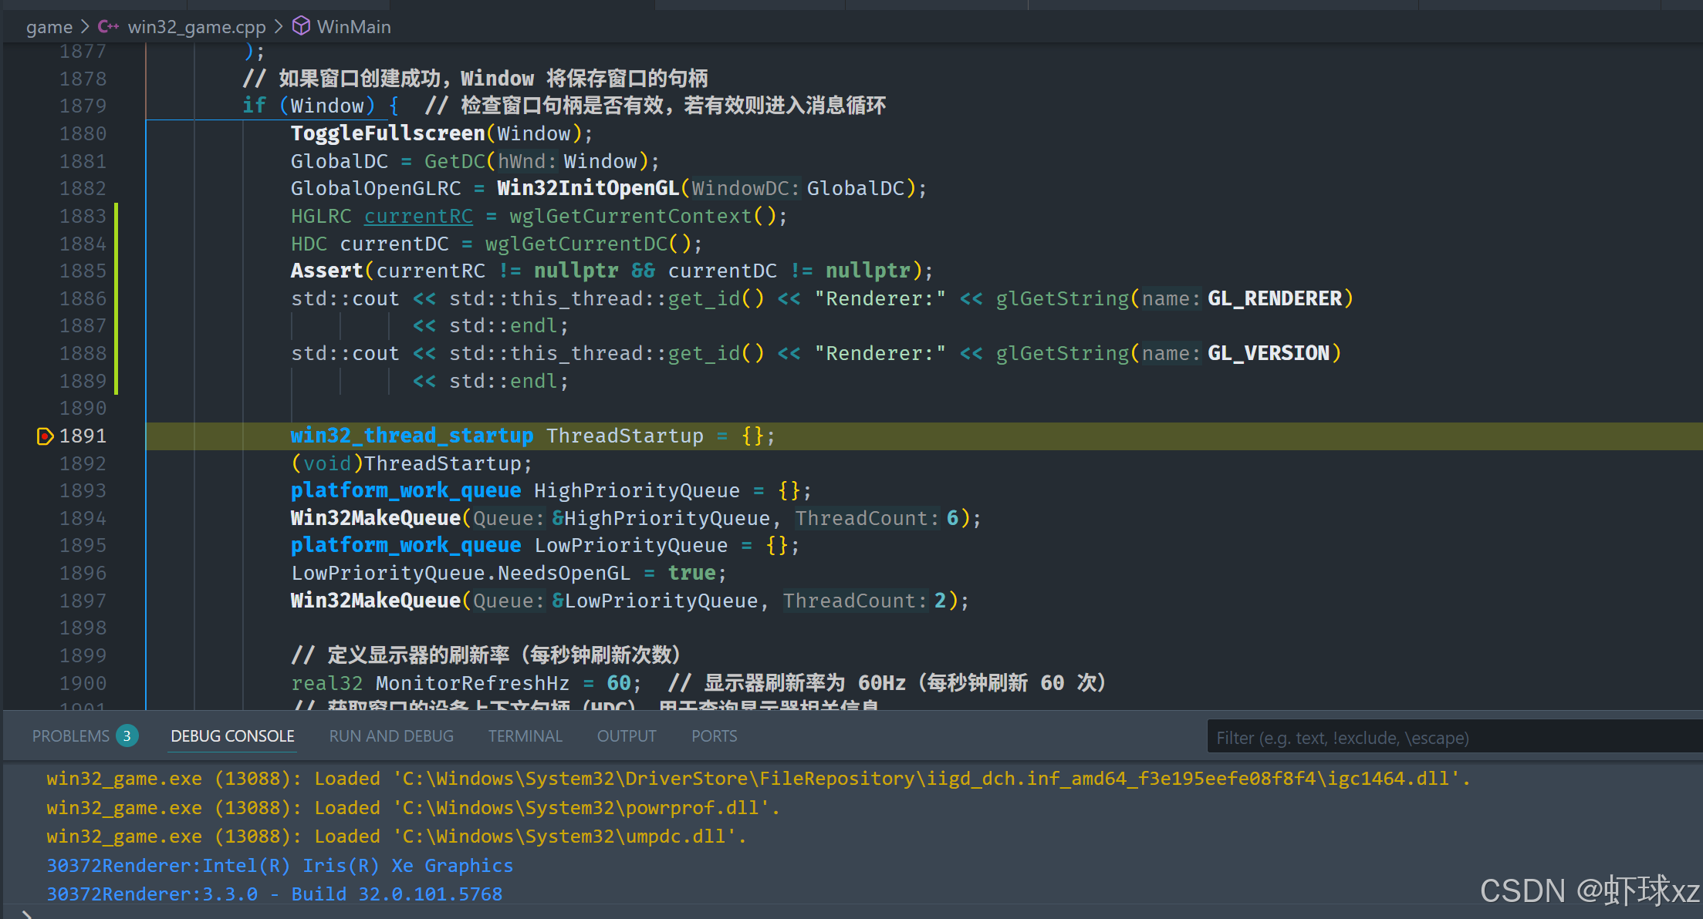Open win32_game.cpp breadcrumb dropdown
The height and width of the screenshot is (919, 1703).
click(196, 27)
